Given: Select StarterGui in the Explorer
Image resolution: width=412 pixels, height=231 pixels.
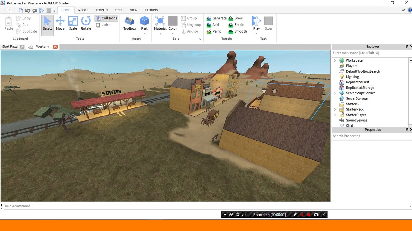Looking at the screenshot, I should [x=353, y=104].
